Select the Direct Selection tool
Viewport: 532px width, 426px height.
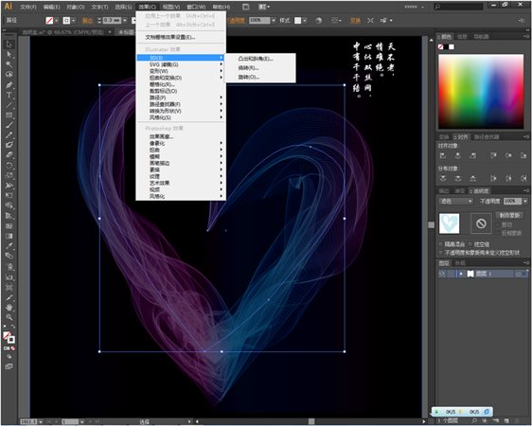pyautogui.click(x=9, y=54)
